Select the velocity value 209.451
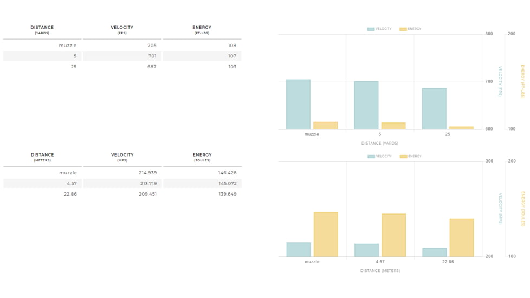This screenshot has height=298, width=530. coord(148,194)
